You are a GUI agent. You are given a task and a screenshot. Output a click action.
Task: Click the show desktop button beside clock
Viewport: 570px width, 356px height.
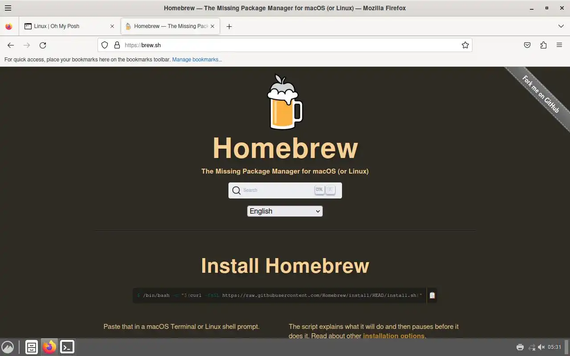click(x=567, y=347)
